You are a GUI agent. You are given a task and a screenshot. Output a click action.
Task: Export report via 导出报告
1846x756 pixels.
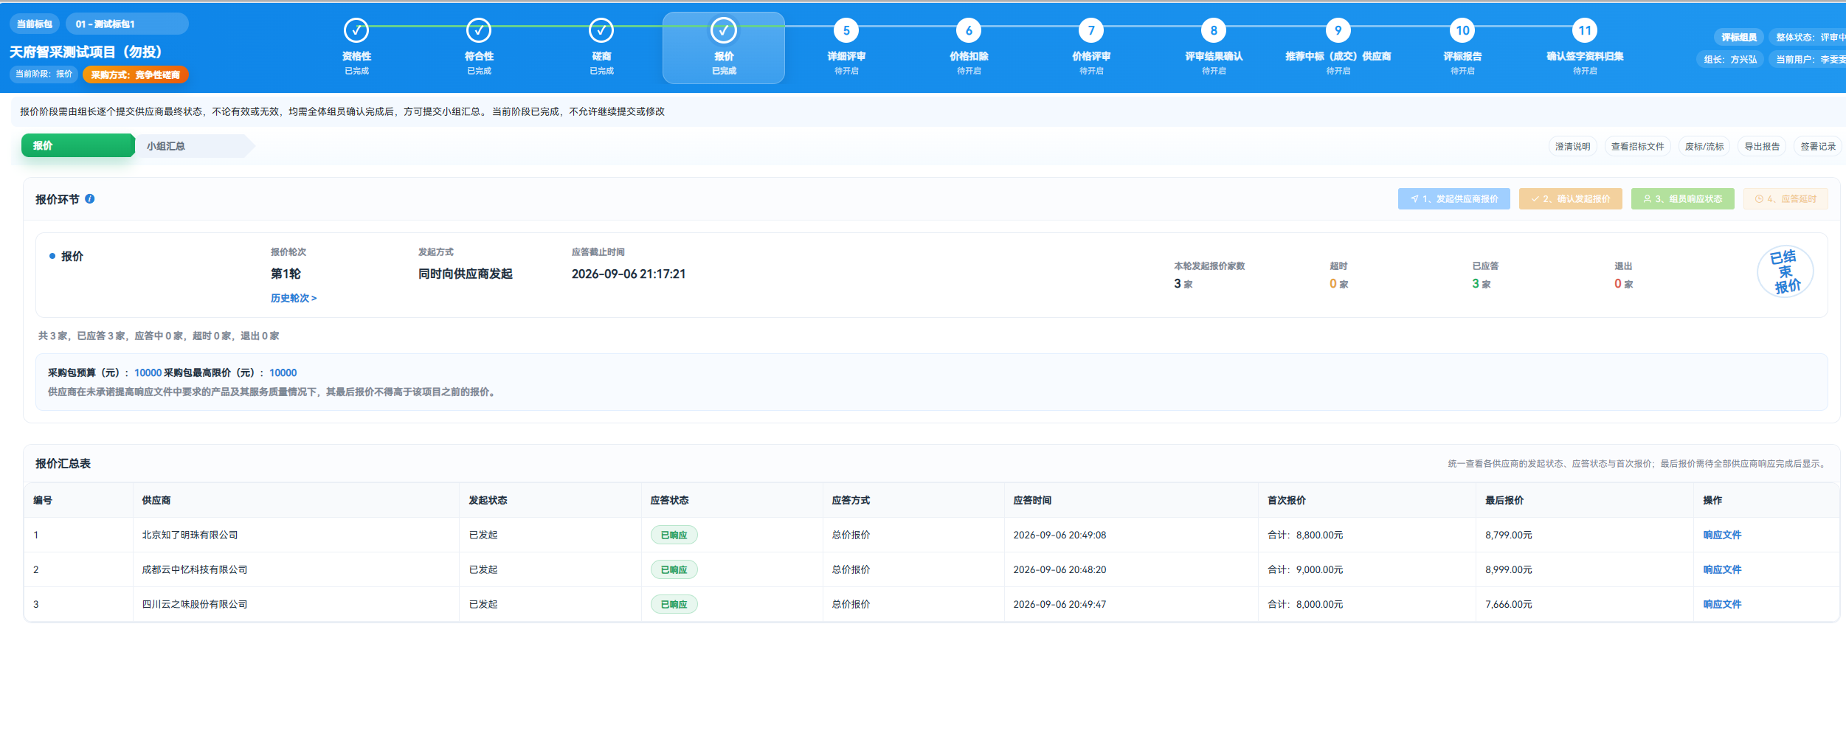(1762, 147)
